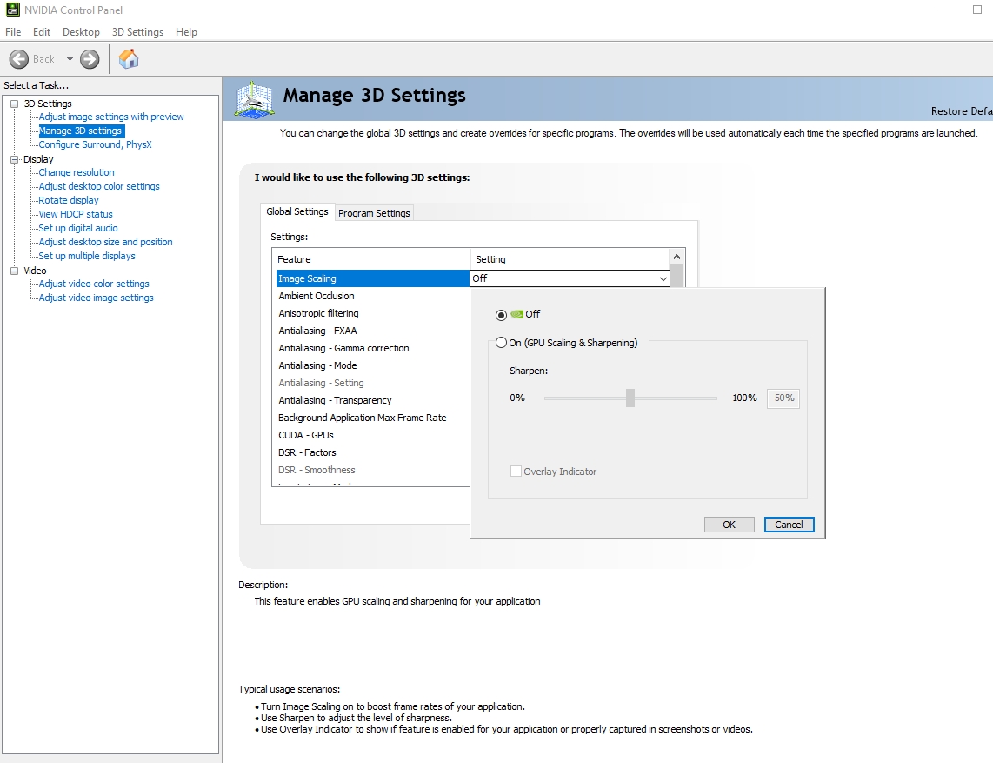Screen dimensions: 993x763
Task: Open the 3D Settings menu
Action: 137,31
